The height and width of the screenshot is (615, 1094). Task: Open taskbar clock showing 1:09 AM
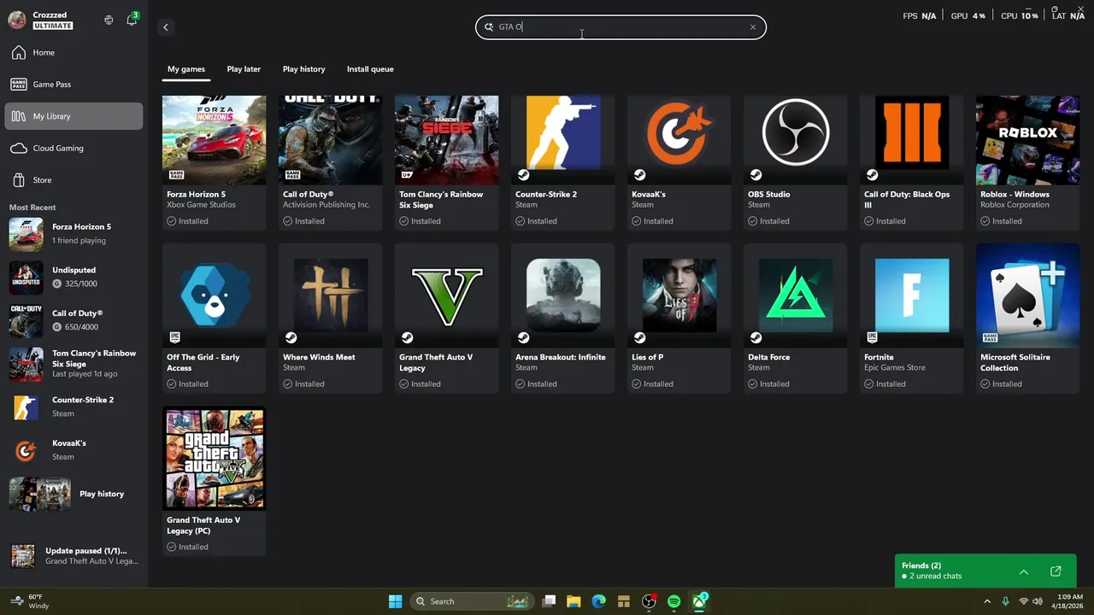click(1069, 601)
